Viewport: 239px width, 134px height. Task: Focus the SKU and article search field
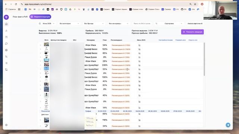click(142, 23)
